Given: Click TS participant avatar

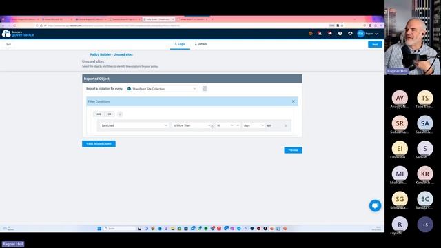Looking at the screenshot, I should [x=425, y=98].
